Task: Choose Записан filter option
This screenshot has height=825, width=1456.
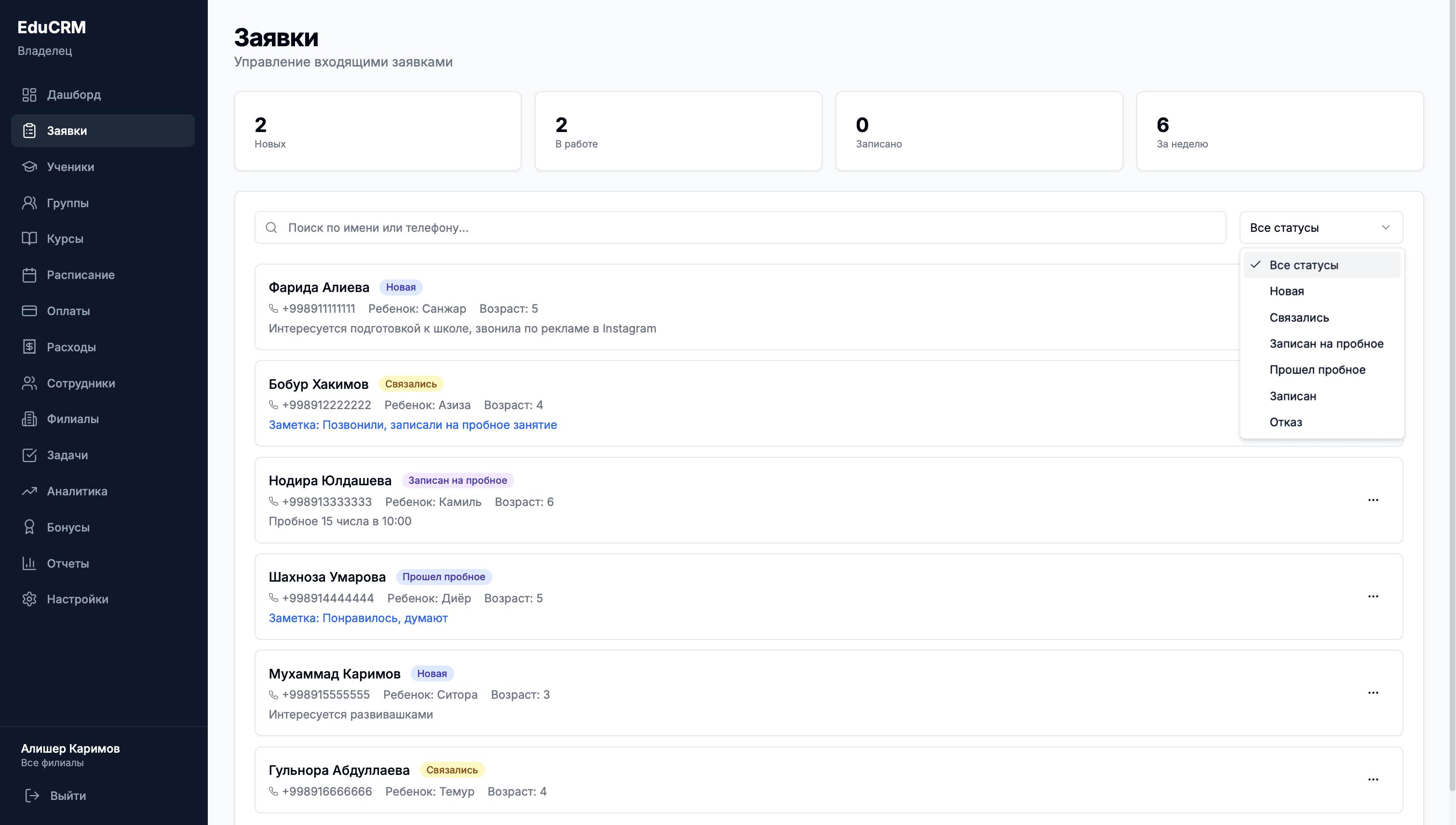Action: pyautogui.click(x=1321, y=396)
